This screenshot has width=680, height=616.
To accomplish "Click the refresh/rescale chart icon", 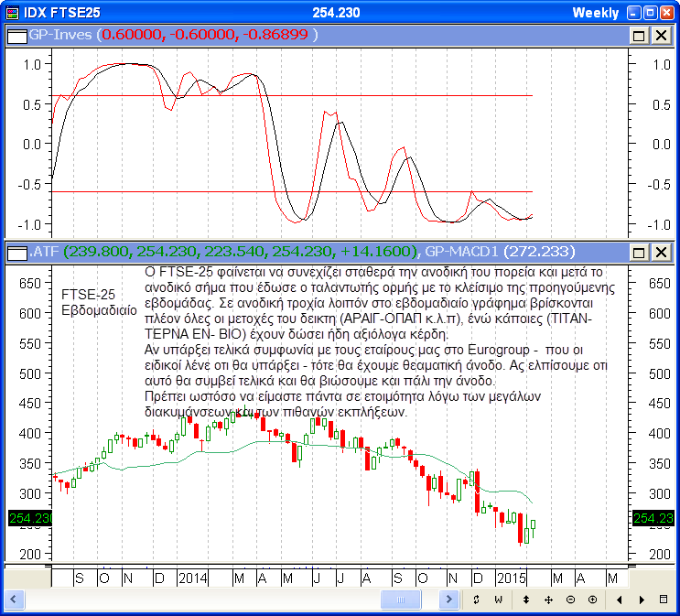I will [x=476, y=600].
